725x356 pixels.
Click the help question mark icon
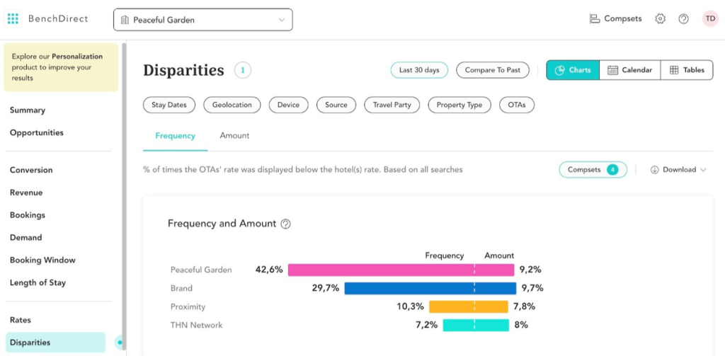point(683,19)
